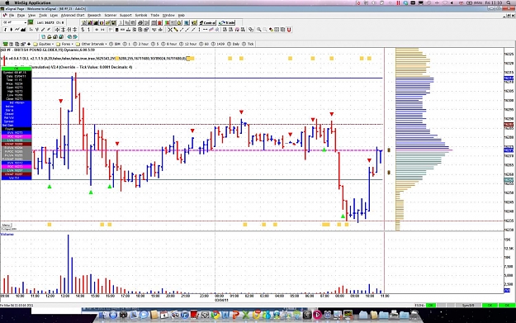Select the crosshair X drawing tool
Screen dimensions: 516x323
pos(170,30)
